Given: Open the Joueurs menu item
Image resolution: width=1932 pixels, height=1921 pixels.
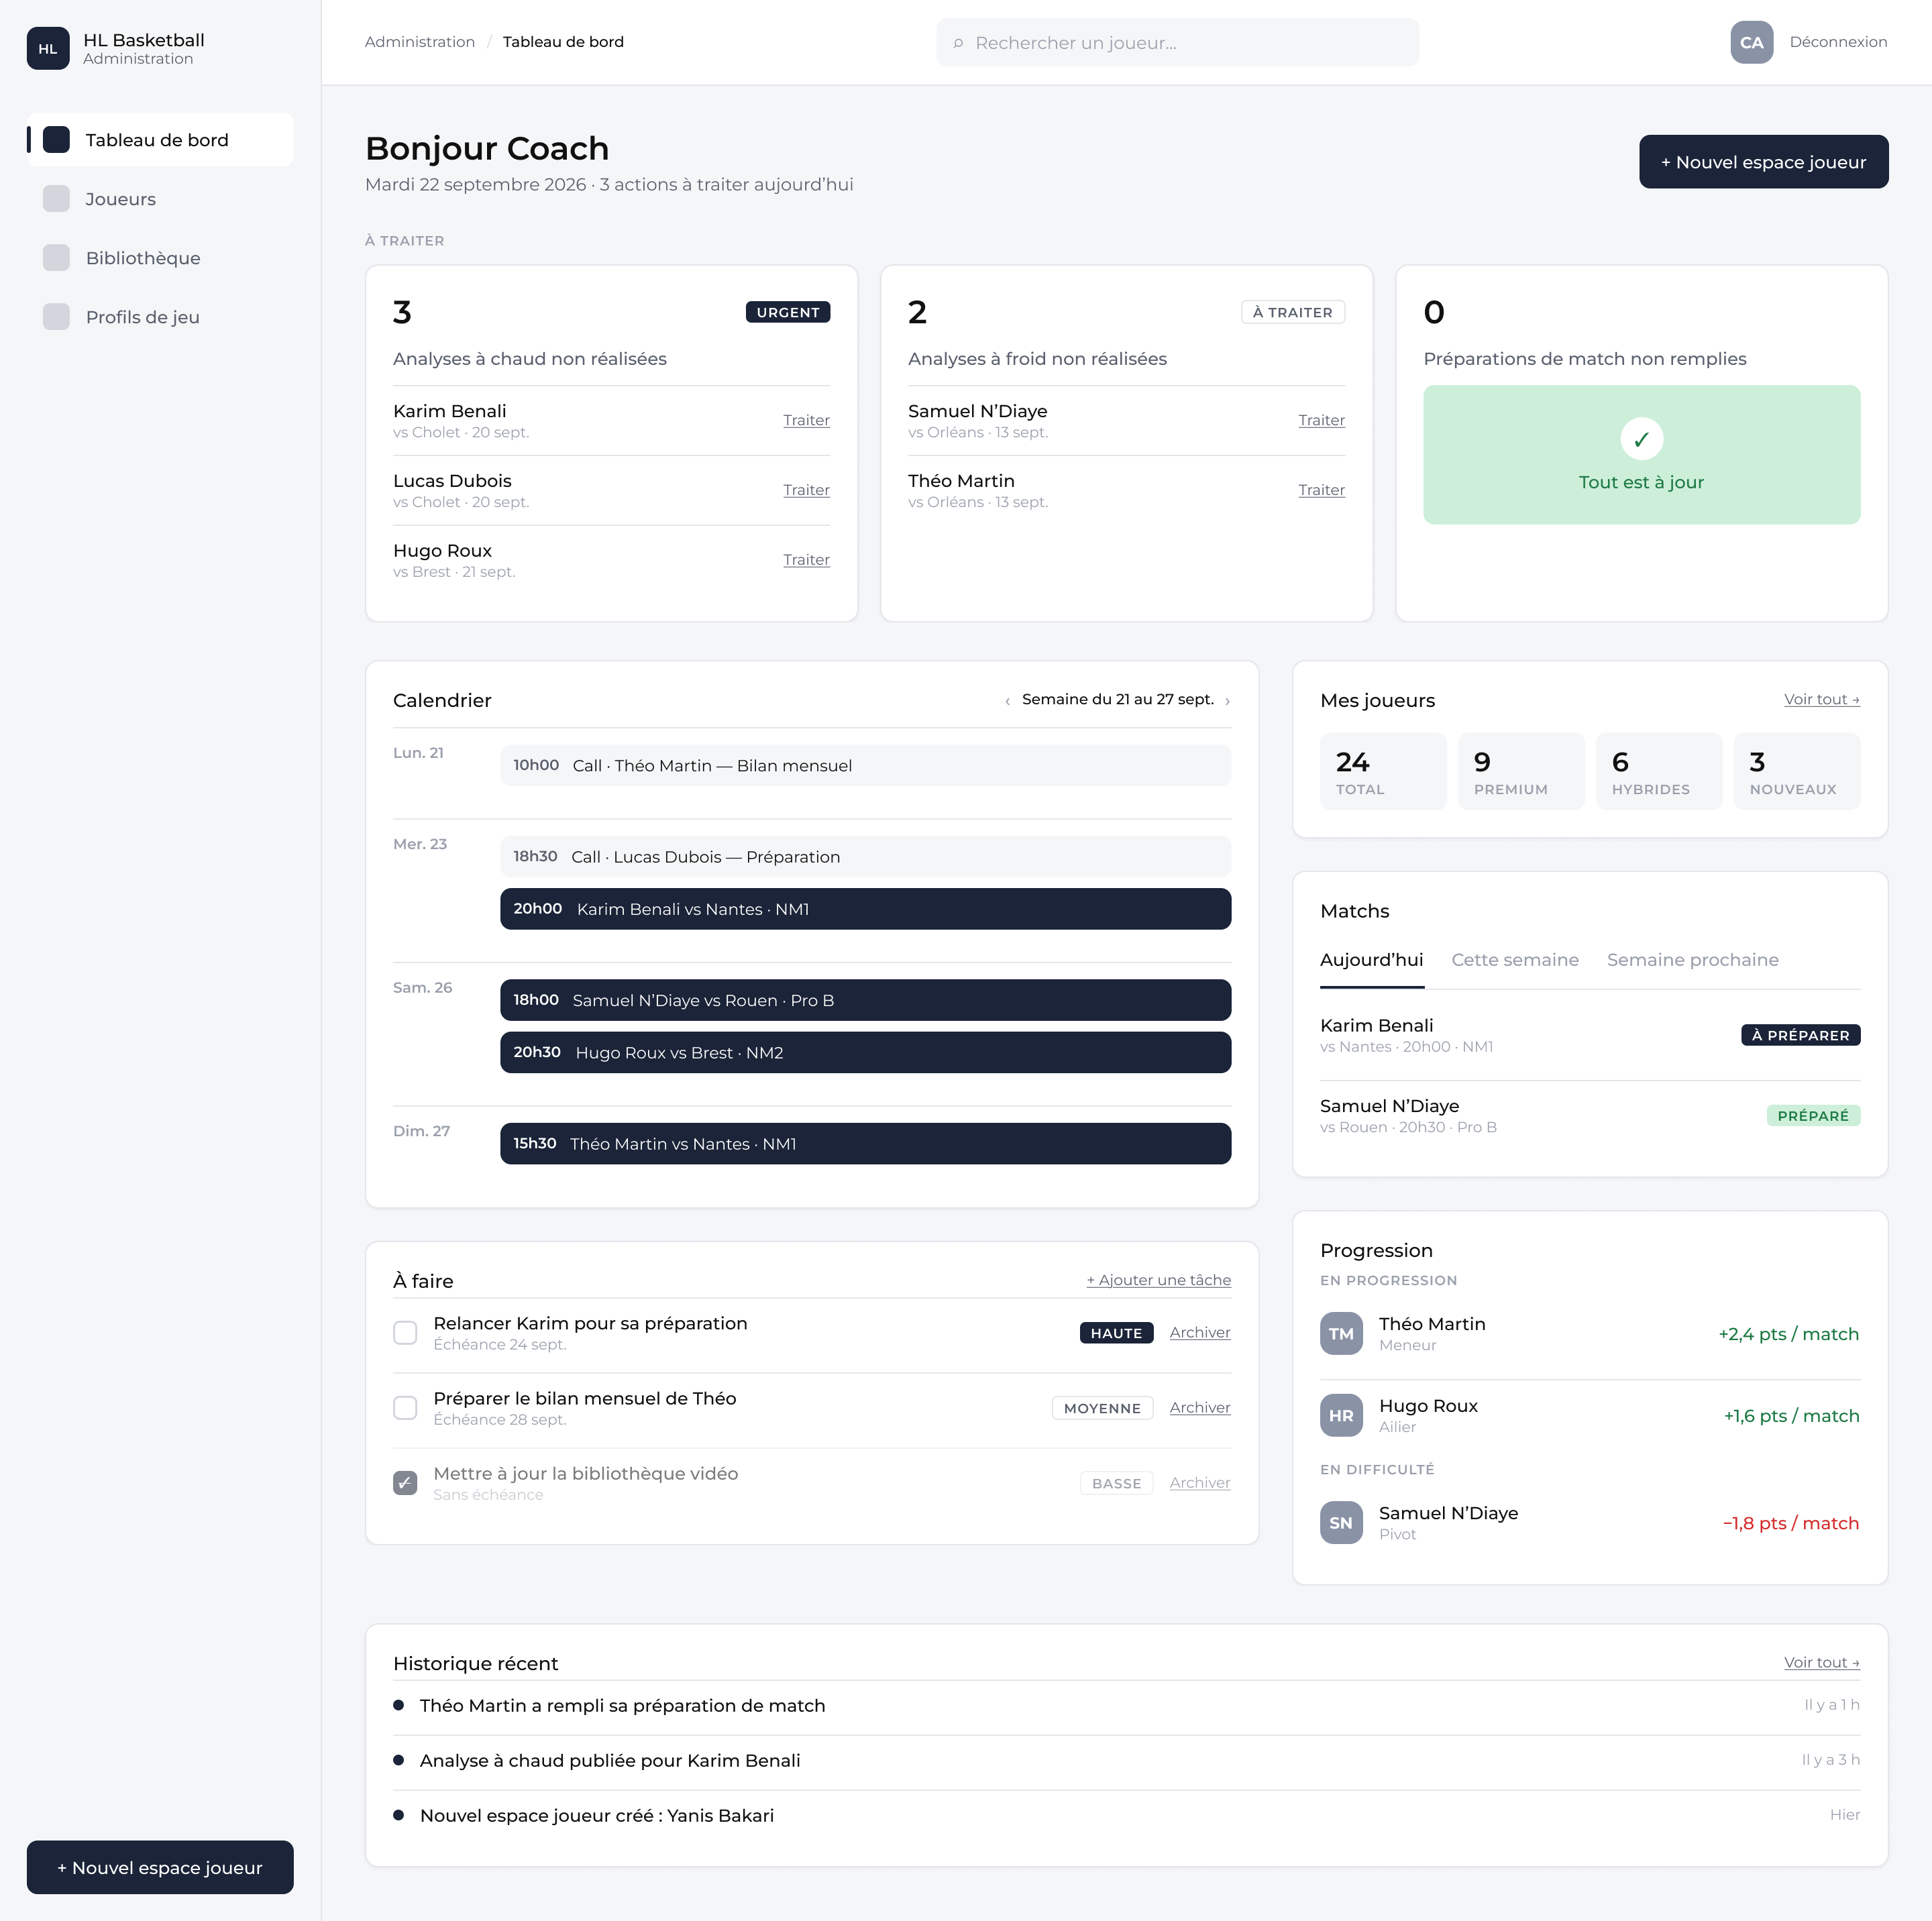Looking at the screenshot, I should pos(160,199).
